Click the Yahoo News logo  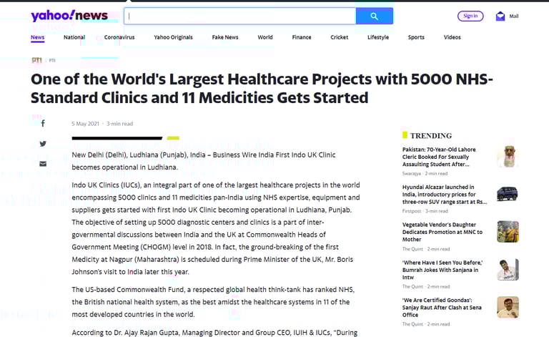point(69,16)
